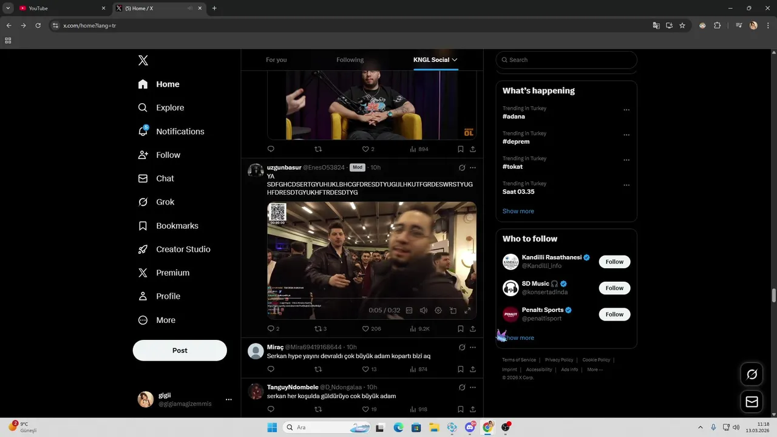Image resolution: width=777 pixels, height=437 pixels.
Task: Open more options on uzgunbasur's post
Action: coord(473,168)
